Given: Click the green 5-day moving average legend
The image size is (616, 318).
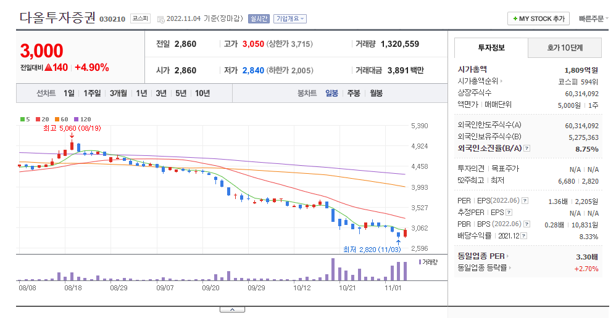Looking at the screenshot, I should tap(25, 119).
